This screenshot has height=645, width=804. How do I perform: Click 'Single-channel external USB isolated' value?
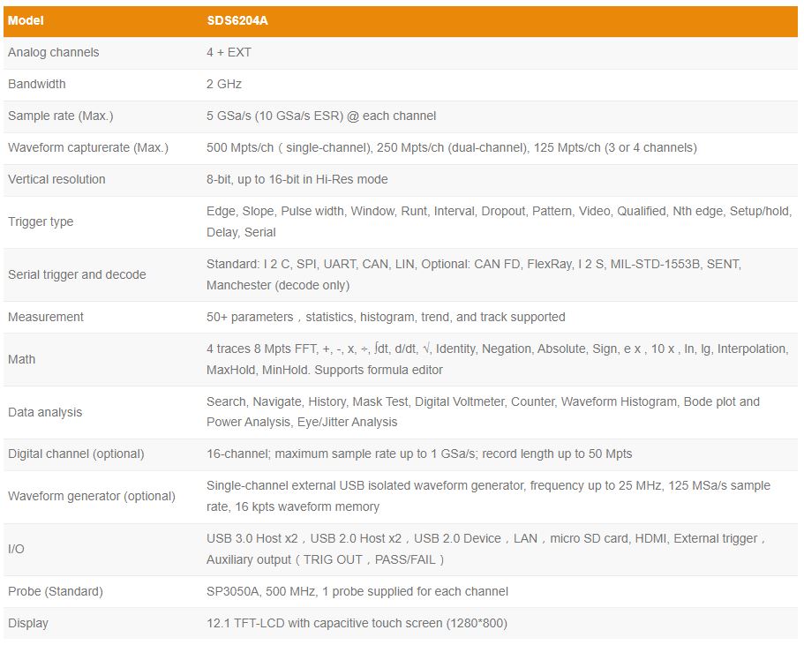click(488, 496)
